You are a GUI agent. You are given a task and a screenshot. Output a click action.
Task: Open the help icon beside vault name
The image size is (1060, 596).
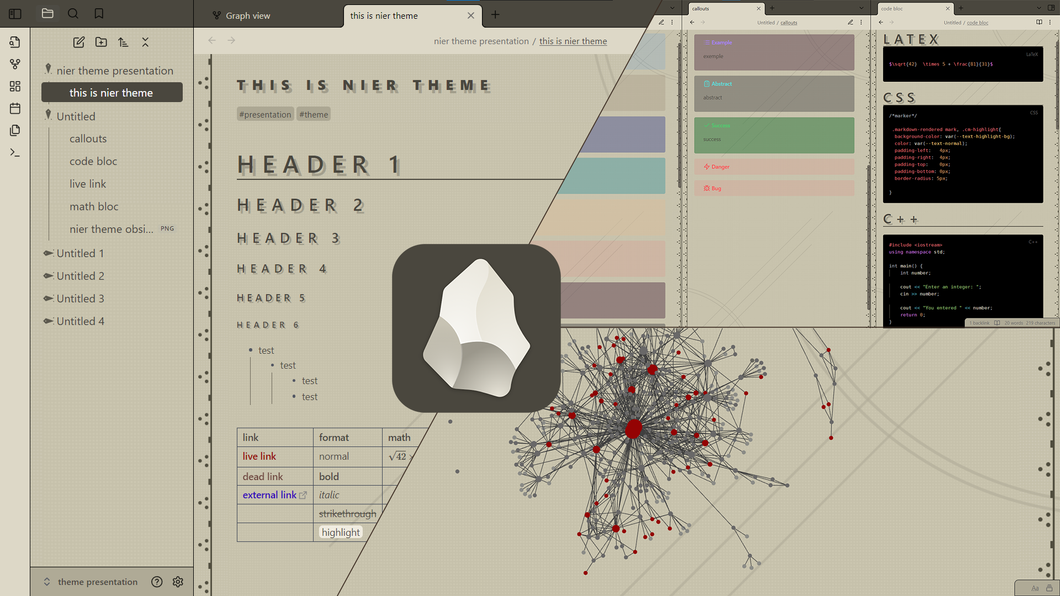157,582
